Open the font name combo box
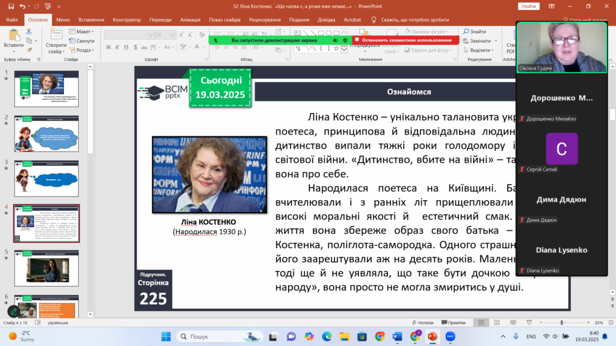 (x=129, y=35)
